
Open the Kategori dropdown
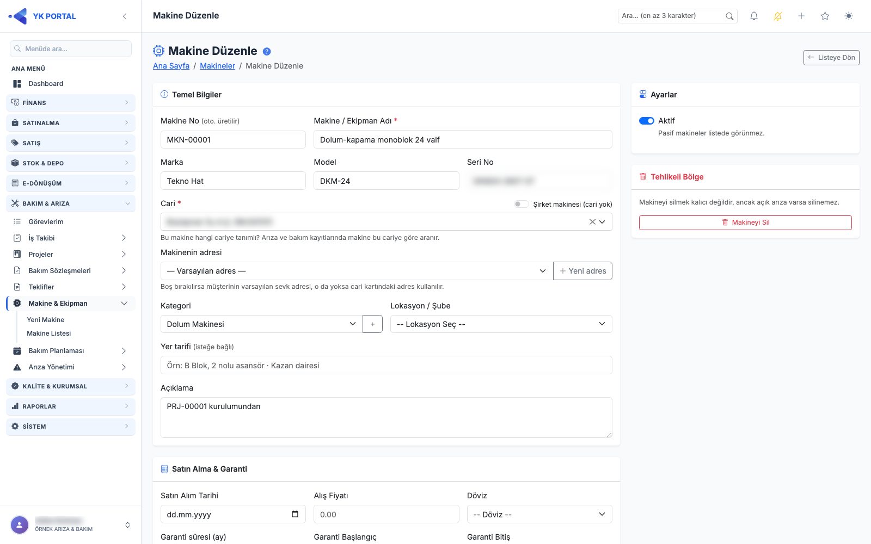261,324
